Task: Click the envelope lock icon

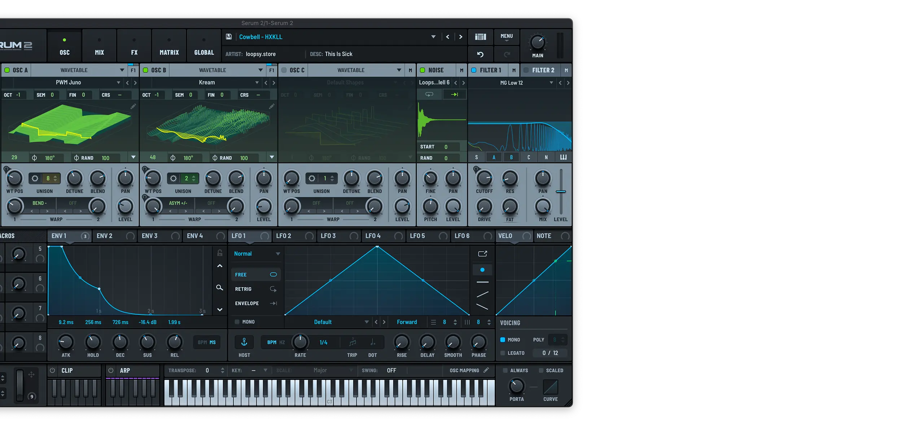Action: coord(220,253)
